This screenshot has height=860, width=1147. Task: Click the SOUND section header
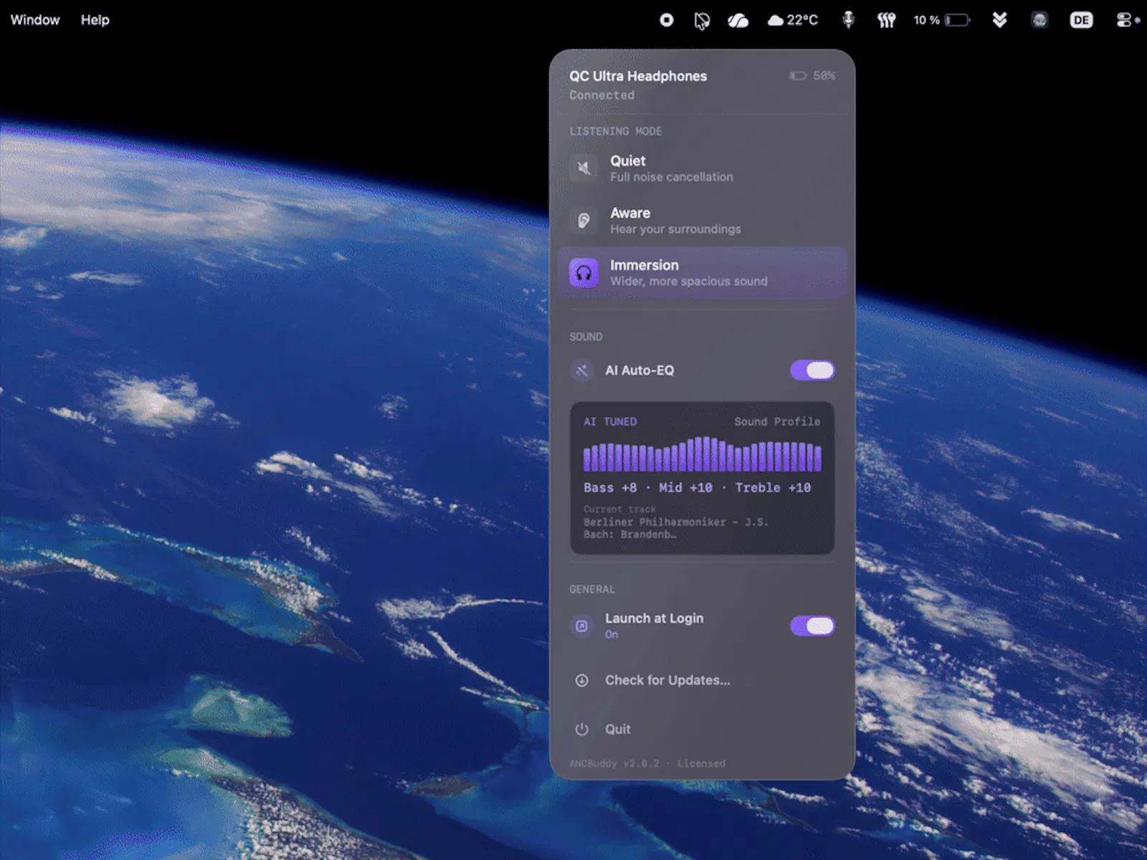point(586,337)
